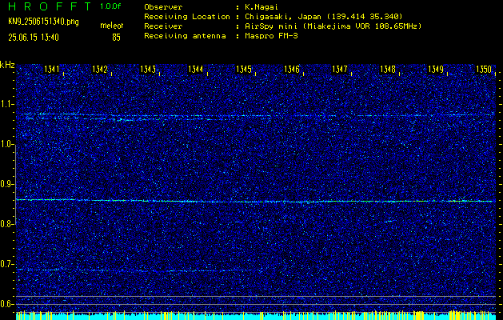
Task: Click the Chigasaki, Japan coordinates text
Action: point(323,17)
